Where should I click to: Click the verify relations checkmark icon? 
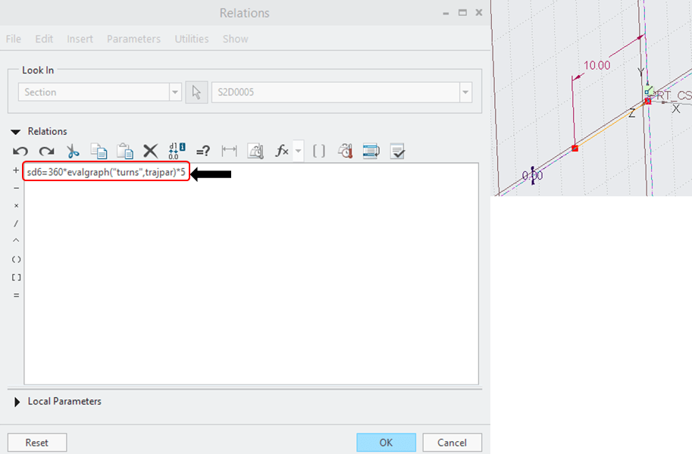(x=398, y=151)
